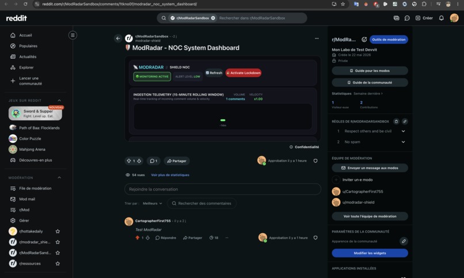Open the advertise icon in header

(x=396, y=18)
